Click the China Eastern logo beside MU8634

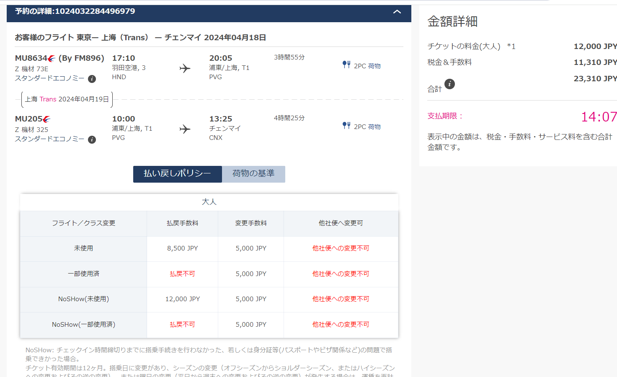[52, 59]
